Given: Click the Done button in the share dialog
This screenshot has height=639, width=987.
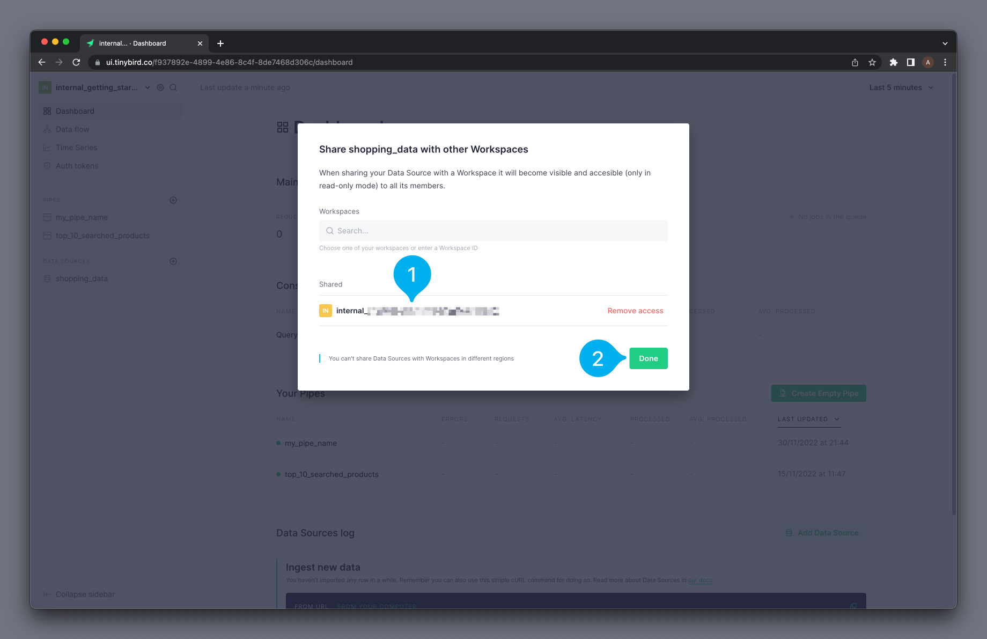Looking at the screenshot, I should pos(648,358).
